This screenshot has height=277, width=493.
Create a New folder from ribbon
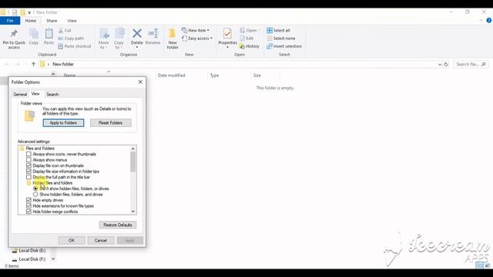tap(173, 38)
